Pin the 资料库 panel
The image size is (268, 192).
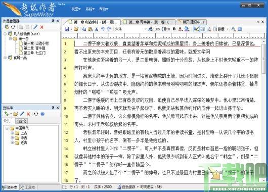(53, 108)
